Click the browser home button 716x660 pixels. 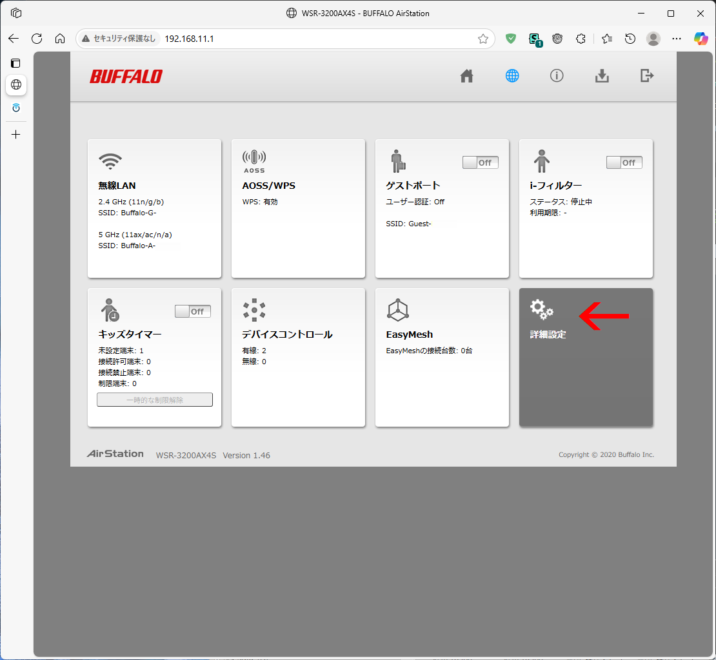60,39
